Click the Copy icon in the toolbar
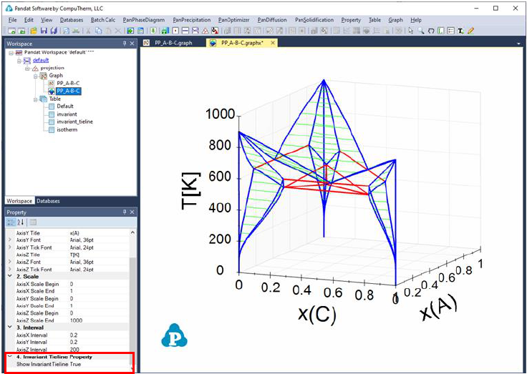527x374 pixels. point(98,31)
